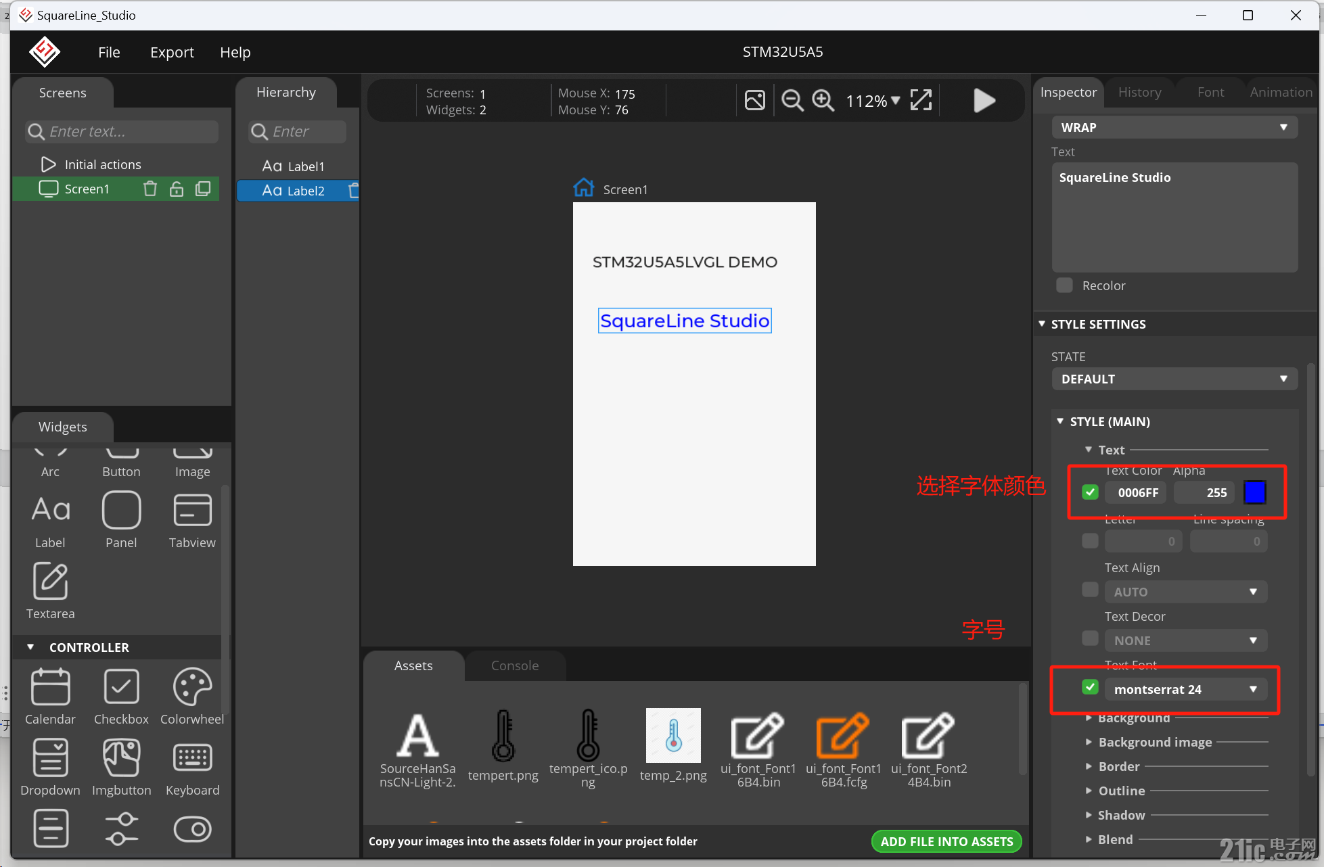Pick the Colorwheel widget icon
Screen dimensions: 1324x867
tap(192, 686)
